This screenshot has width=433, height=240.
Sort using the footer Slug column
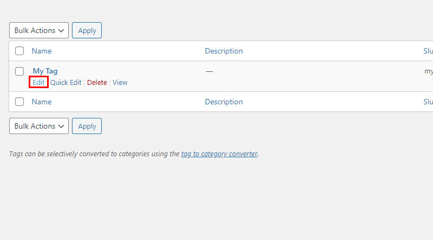(428, 102)
